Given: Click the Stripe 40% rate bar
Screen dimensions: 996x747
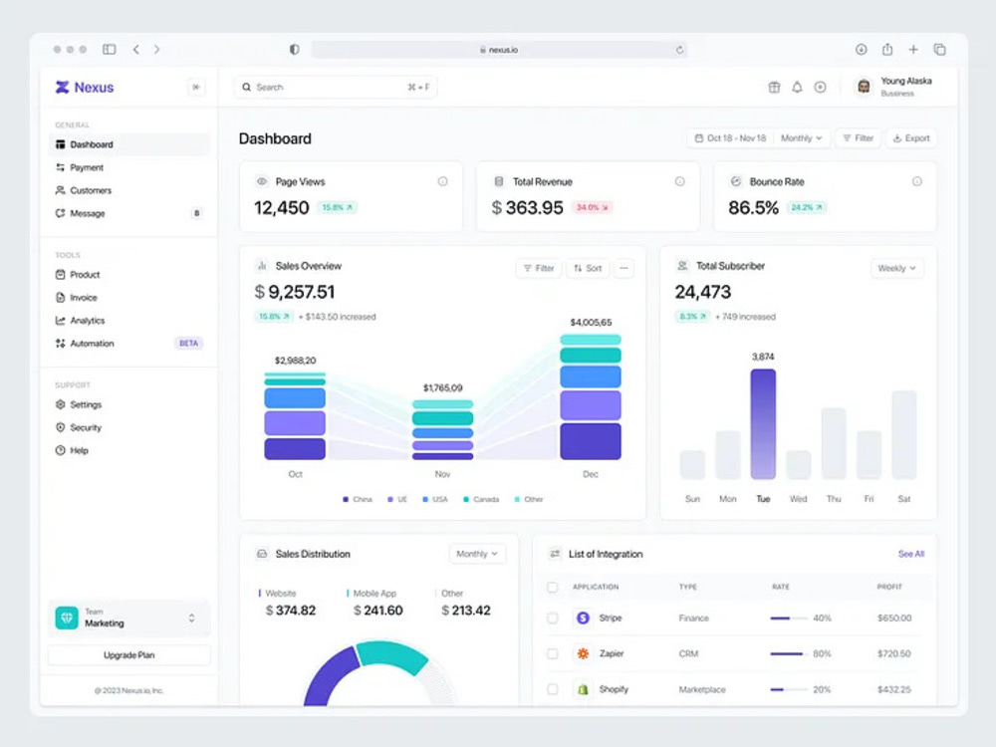Looking at the screenshot, I should (789, 619).
